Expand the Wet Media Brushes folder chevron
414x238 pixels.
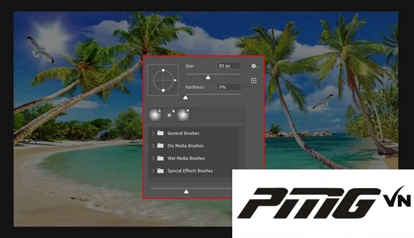click(153, 158)
